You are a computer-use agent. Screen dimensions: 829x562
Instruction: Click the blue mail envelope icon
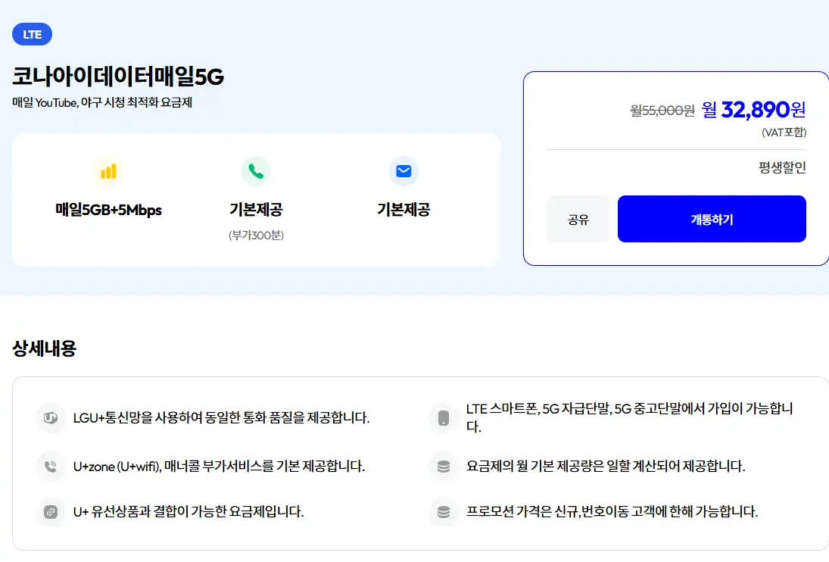tap(403, 171)
